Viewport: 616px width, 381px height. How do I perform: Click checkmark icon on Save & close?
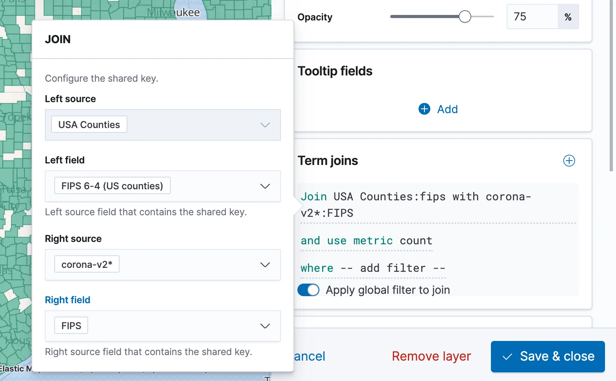(x=507, y=357)
